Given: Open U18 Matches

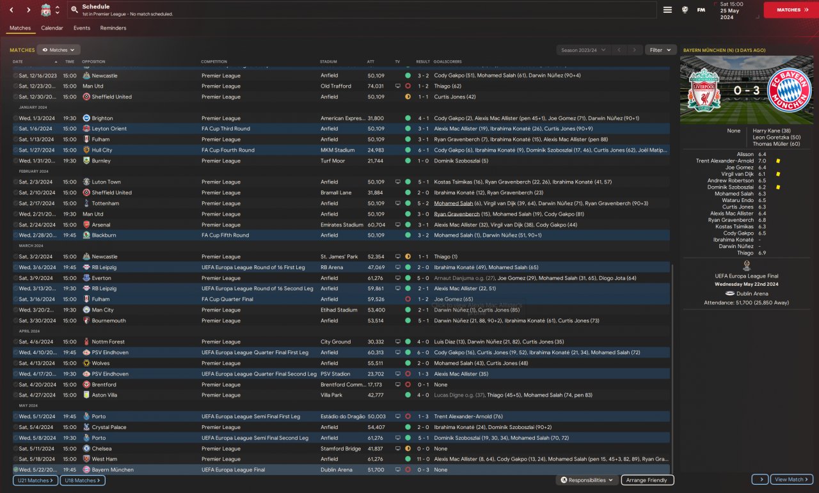Looking at the screenshot, I should (83, 480).
